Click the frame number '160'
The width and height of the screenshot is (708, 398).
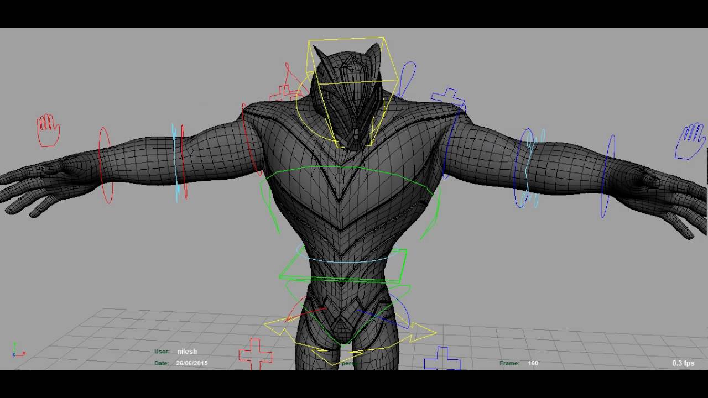click(x=533, y=363)
